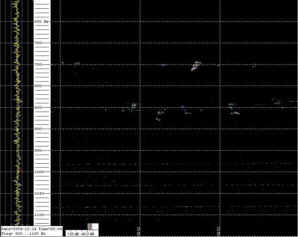Click the yellow spectrum trace panel
298x237 pixels.
point(17,112)
